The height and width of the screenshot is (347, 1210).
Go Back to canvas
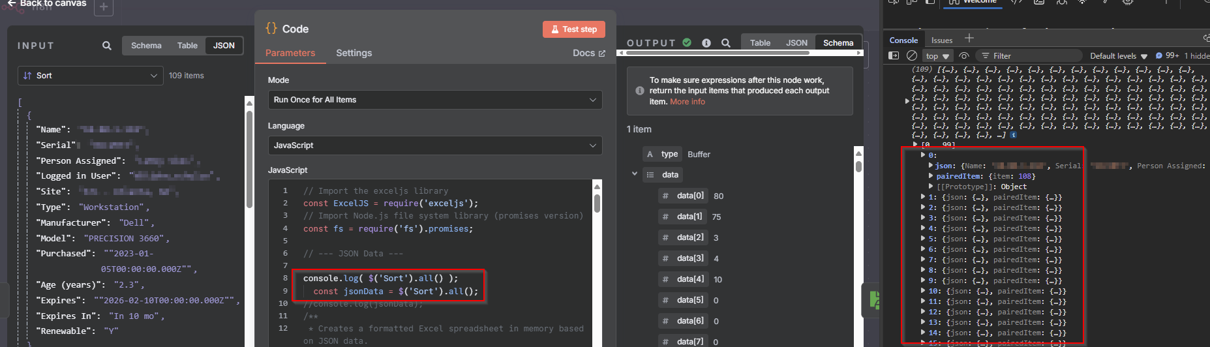[47, 3]
